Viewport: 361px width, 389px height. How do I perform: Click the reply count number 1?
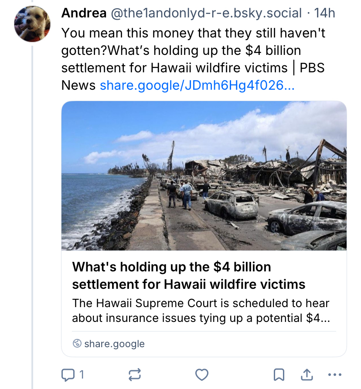82,374
